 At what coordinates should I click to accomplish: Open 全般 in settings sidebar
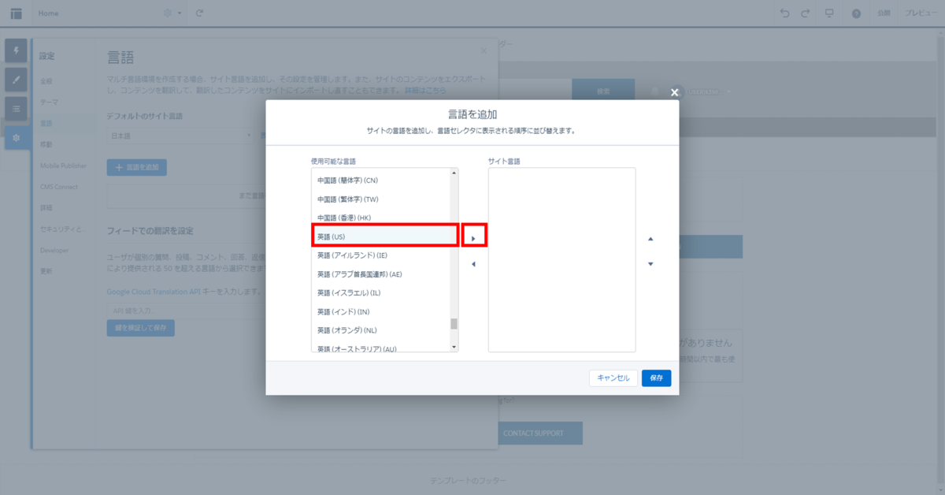46,80
